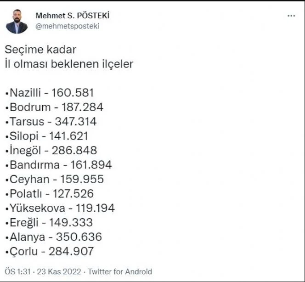Select the Nazilli - 160.581 line
The width and height of the screenshot is (305, 282).
click(50, 93)
